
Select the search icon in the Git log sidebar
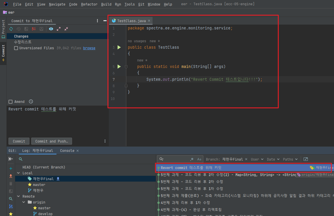click(11, 199)
